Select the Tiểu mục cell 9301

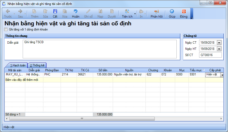point(197,74)
